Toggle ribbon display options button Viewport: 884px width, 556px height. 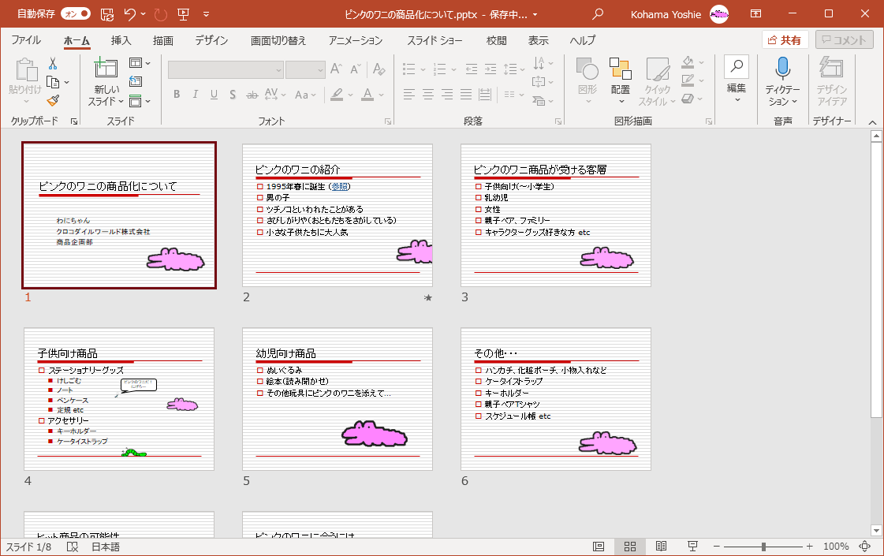coord(756,14)
